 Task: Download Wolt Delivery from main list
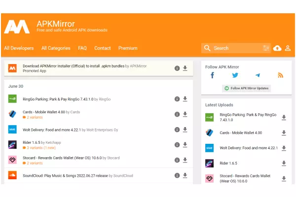tap(185, 130)
